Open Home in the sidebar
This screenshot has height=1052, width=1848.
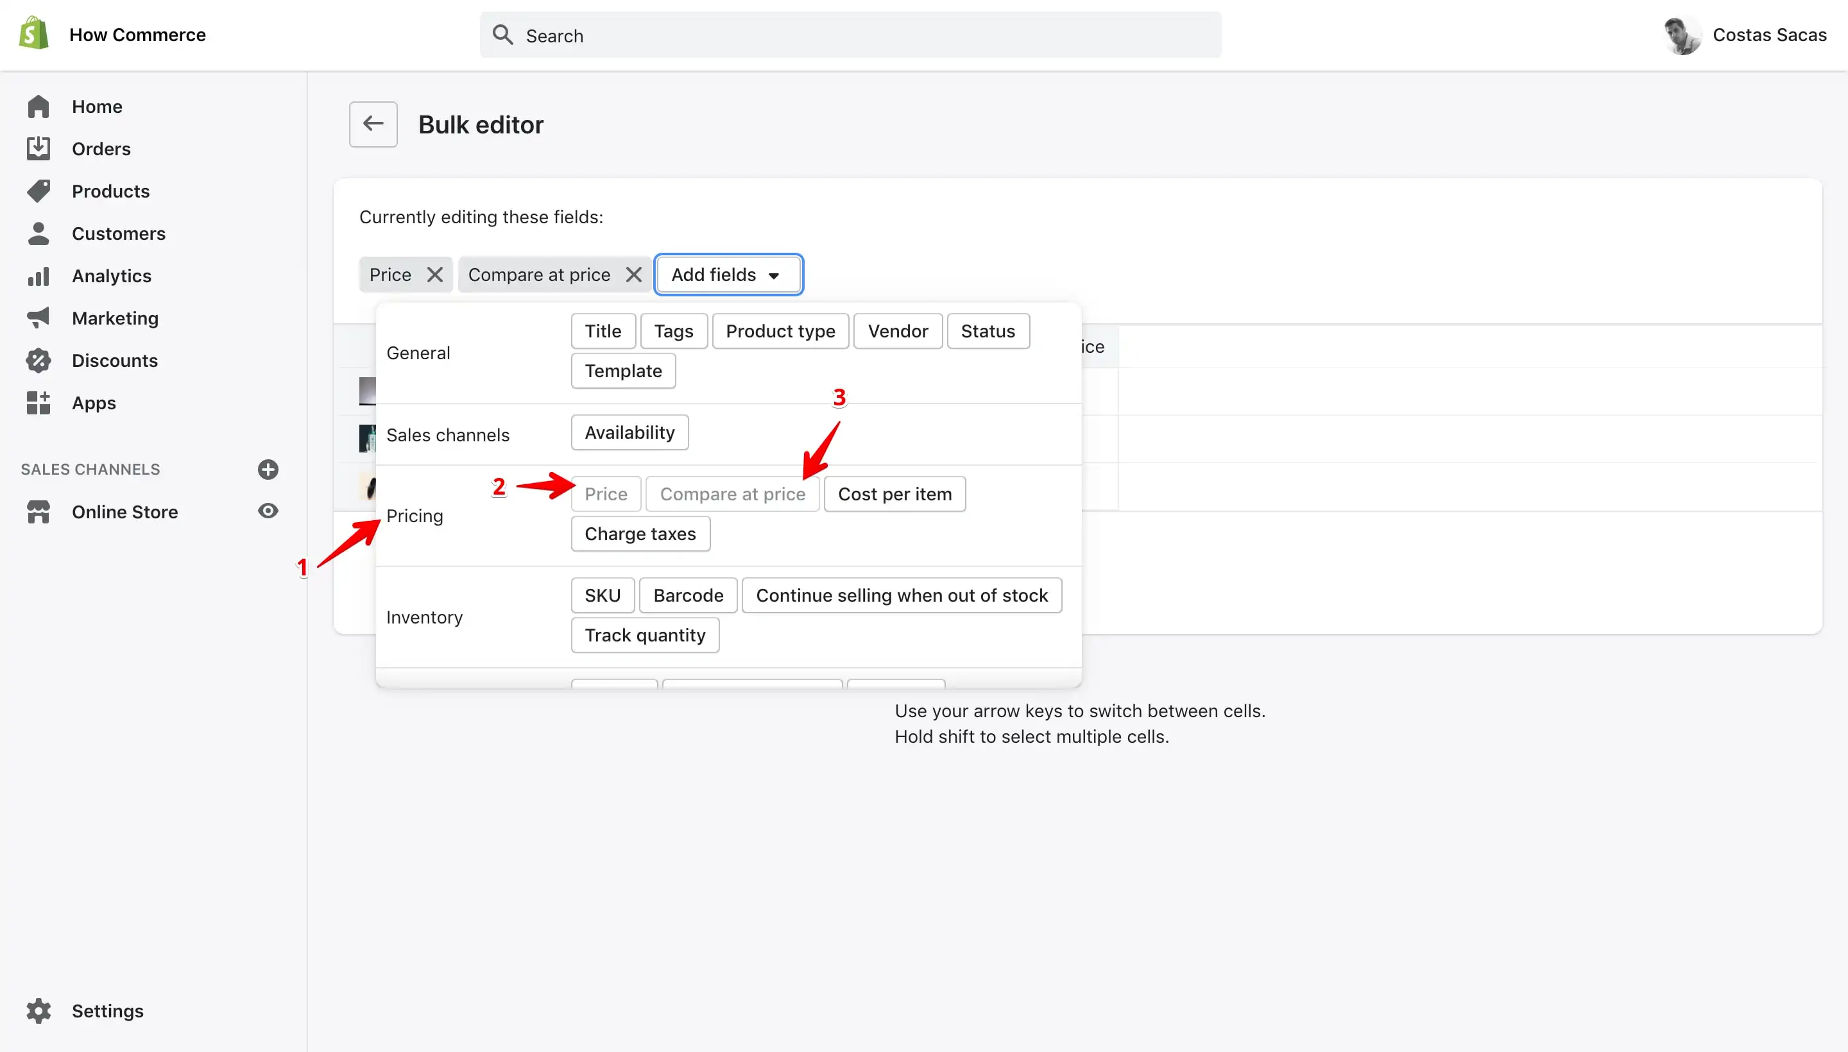click(98, 106)
